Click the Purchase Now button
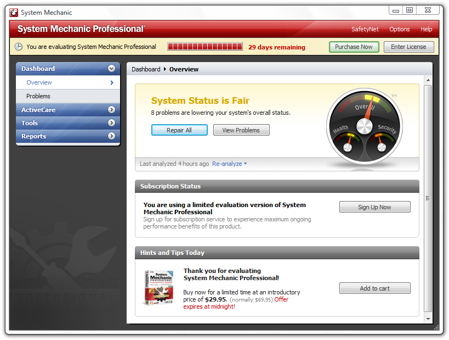The height and width of the screenshot is (340, 449). pyautogui.click(x=354, y=47)
